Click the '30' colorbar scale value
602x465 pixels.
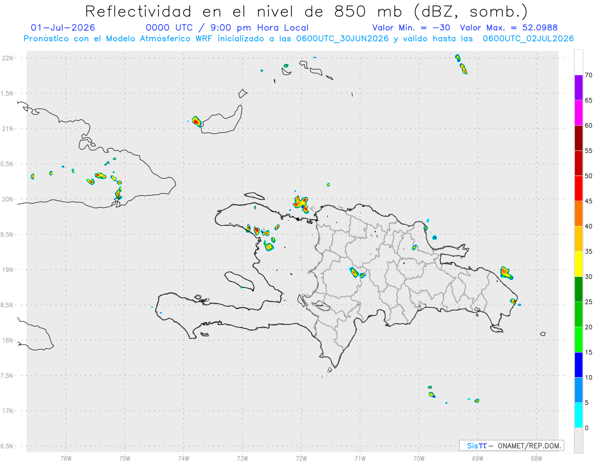588,277
